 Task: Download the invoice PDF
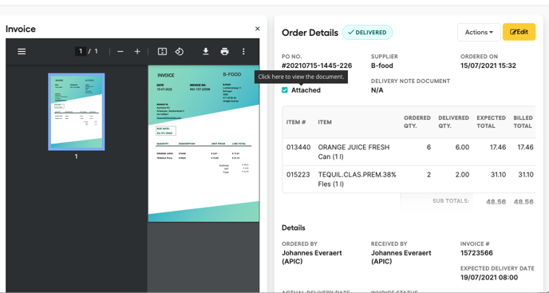coord(206,52)
